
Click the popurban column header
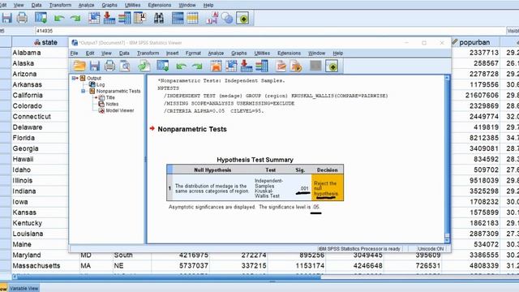coord(475,42)
